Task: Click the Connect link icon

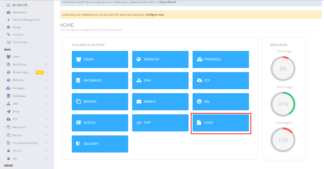Action: (9, 35)
